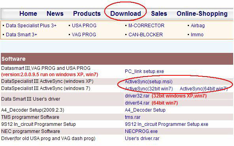This screenshot has width=234, height=146.
Task: Visit the Online-Shopping page
Action: tap(202, 14)
